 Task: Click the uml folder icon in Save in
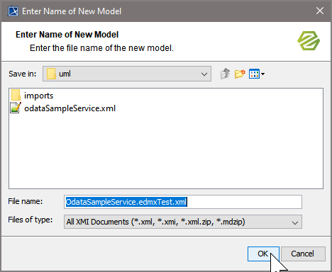(51, 74)
